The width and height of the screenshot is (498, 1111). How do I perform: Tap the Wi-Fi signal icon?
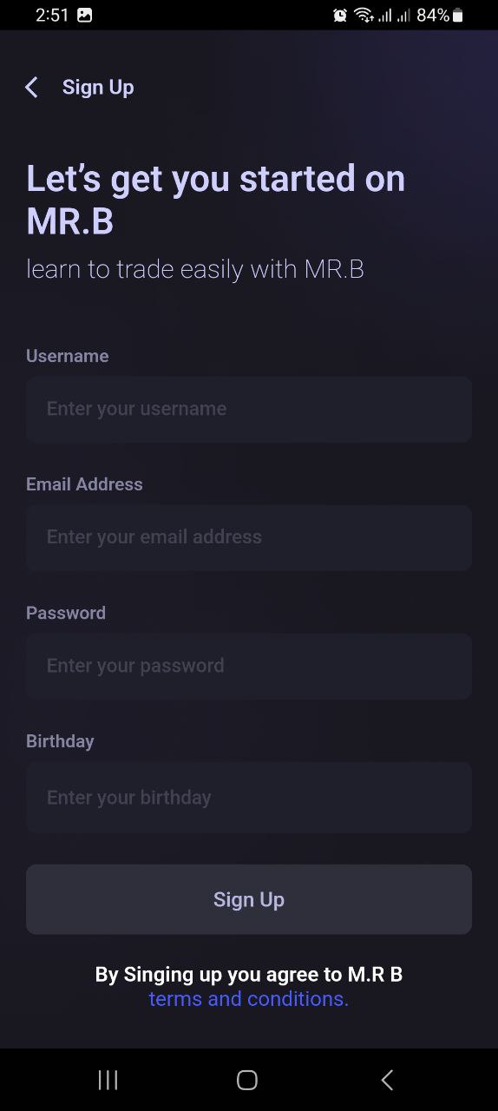364,16
